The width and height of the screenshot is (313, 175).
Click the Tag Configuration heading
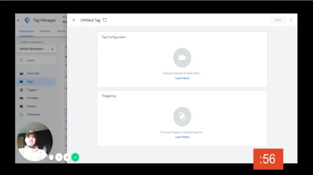(114, 37)
